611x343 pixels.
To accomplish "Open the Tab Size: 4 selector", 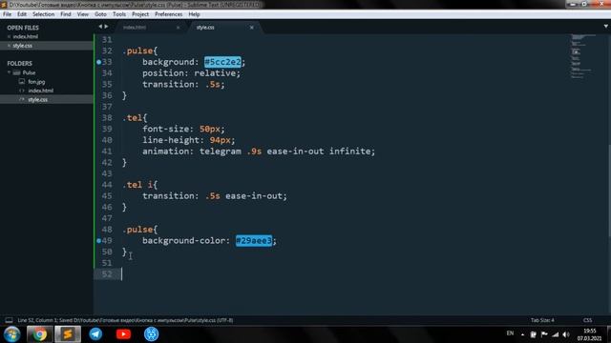I will [542, 320].
